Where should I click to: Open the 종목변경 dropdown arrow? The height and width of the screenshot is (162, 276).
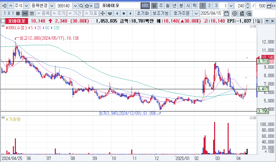(x=51, y=6)
